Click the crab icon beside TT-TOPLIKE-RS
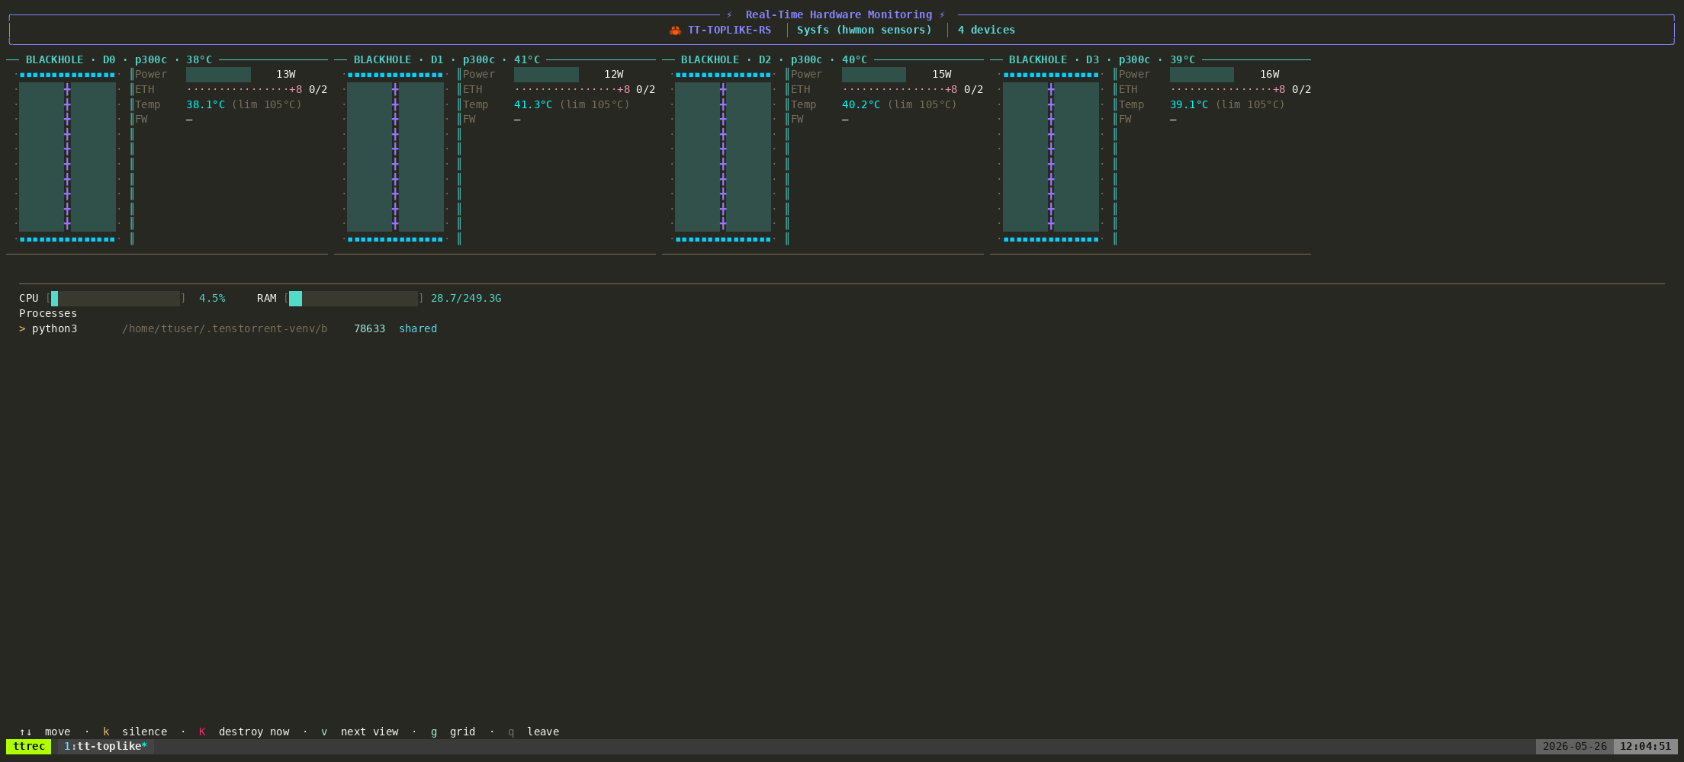Screen dimensions: 1684x762 [675, 30]
